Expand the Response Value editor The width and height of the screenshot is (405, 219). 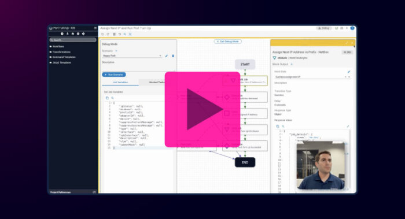point(348,127)
